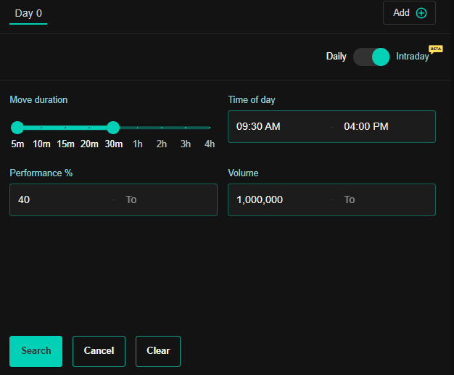Click the 1h duration label

pyautogui.click(x=138, y=144)
